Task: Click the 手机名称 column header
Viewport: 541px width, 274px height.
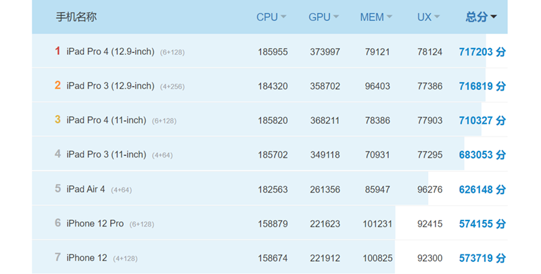Action: click(76, 17)
